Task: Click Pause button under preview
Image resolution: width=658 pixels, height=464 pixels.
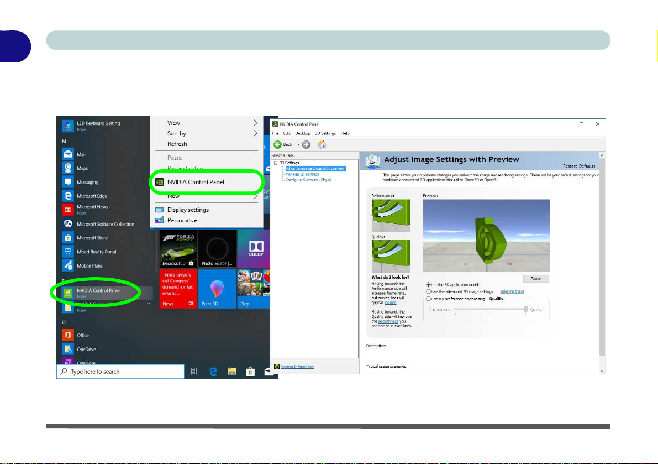Action: [x=536, y=279]
